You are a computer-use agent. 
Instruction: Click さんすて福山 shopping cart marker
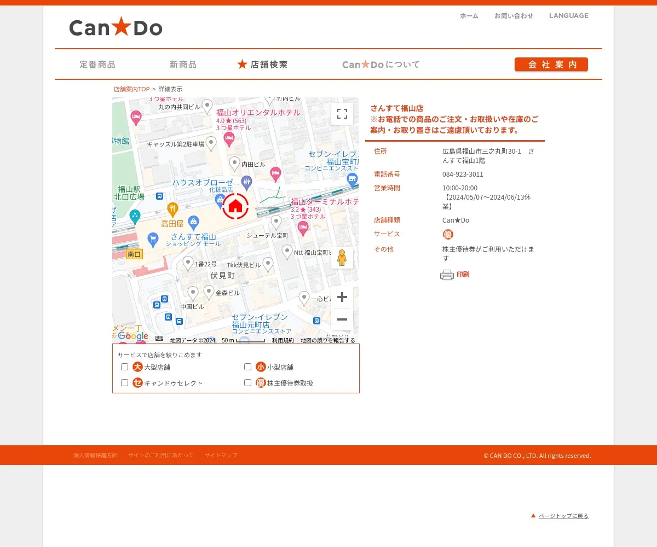point(153,239)
